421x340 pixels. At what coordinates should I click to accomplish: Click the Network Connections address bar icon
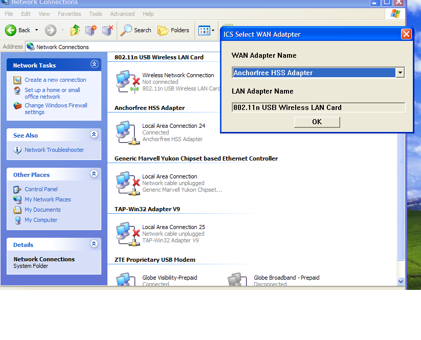tap(31, 47)
